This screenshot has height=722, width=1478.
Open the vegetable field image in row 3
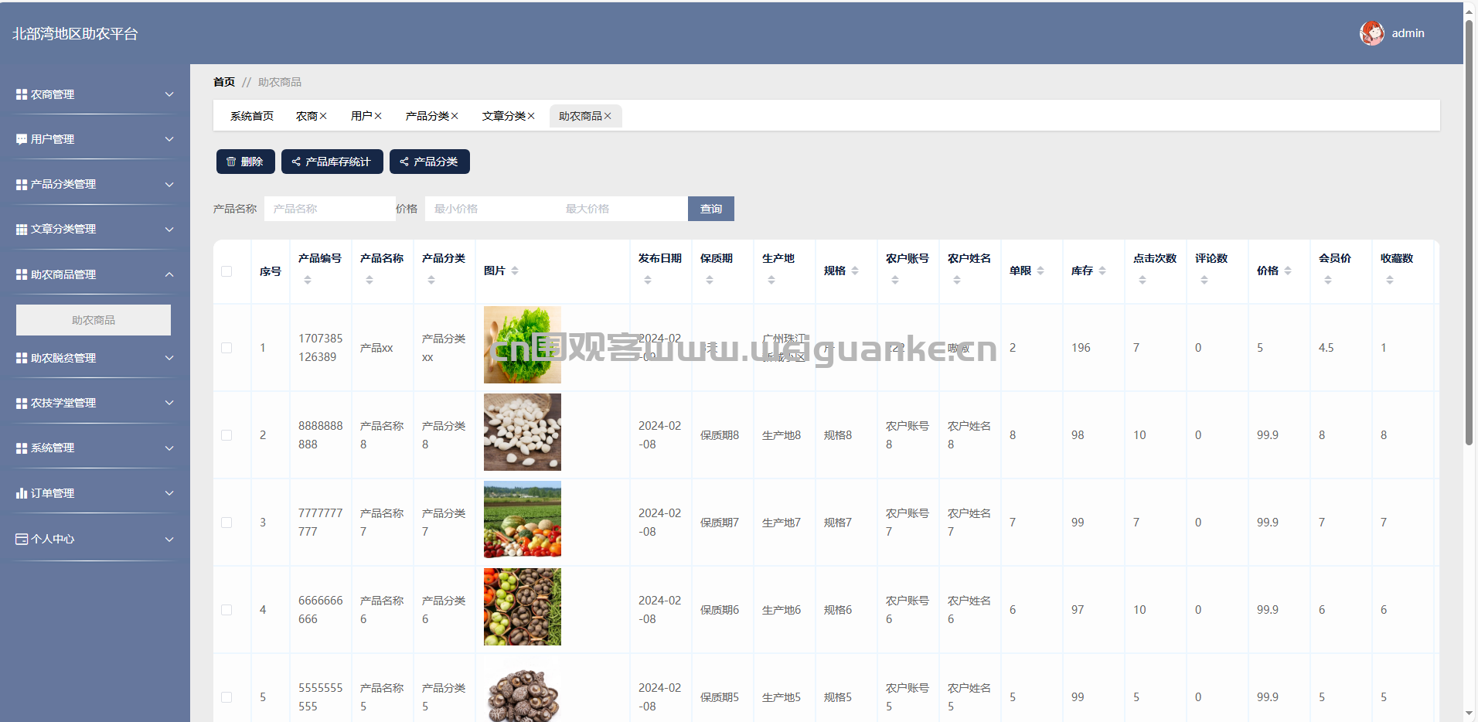(523, 519)
